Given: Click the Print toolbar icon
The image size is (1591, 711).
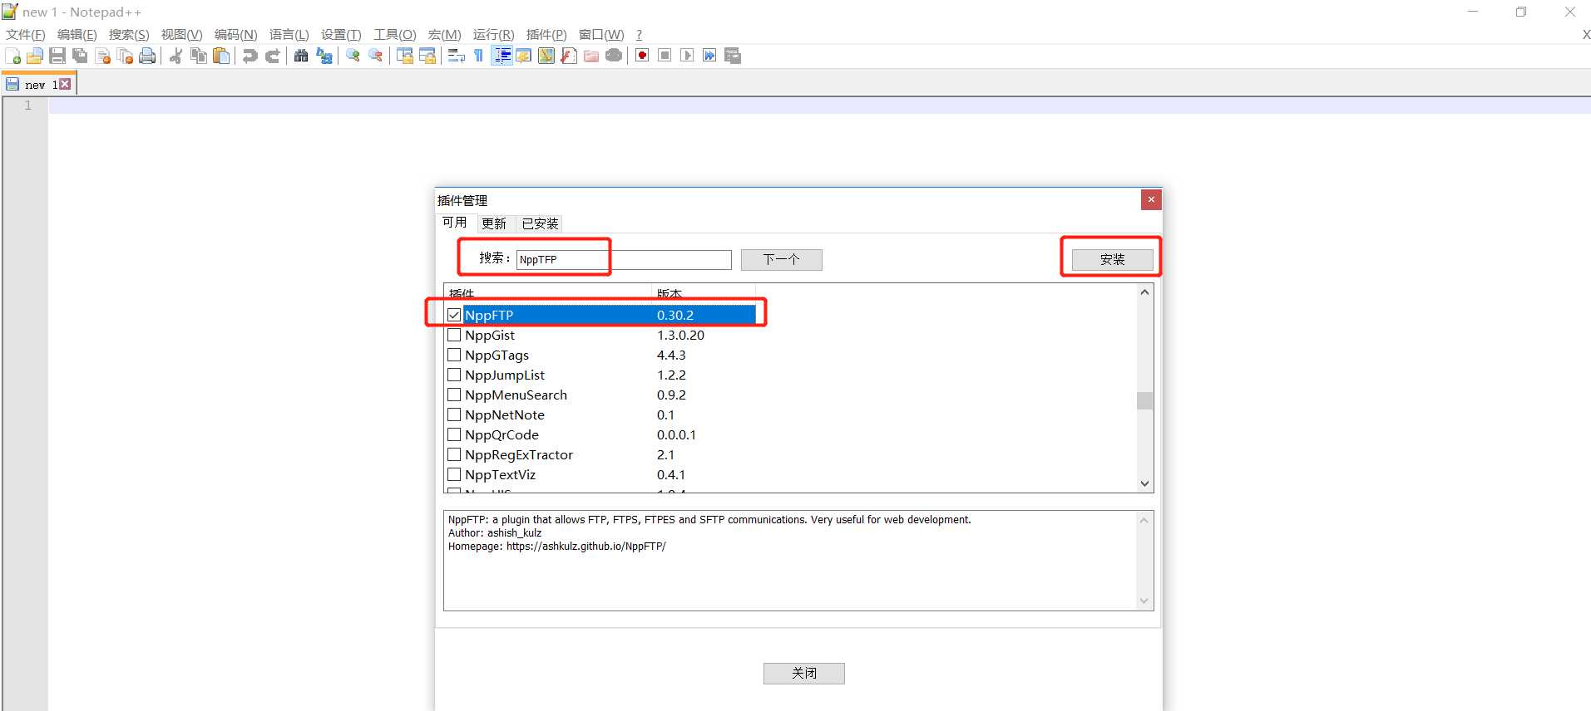Looking at the screenshot, I should pos(147,56).
